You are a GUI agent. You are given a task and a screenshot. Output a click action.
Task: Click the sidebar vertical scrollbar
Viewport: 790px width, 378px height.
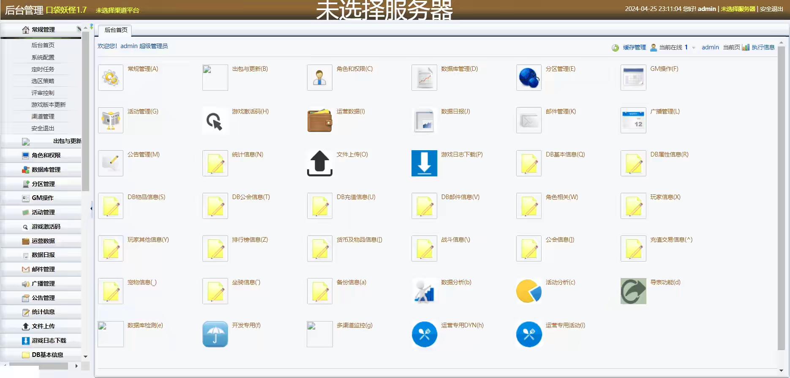coord(85,111)
